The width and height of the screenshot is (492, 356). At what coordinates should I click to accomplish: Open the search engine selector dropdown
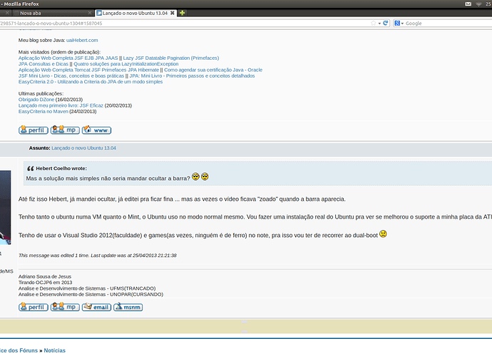pyautogui.click(x=399, y=23)
